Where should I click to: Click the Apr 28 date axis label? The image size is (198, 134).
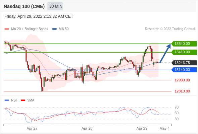[x=87, y=128]
